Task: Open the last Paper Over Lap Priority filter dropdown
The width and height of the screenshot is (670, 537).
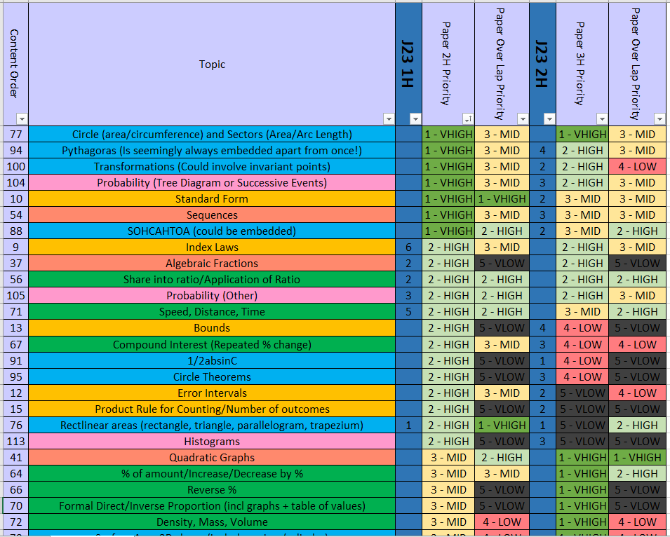Action: click(x=659, y=118)
